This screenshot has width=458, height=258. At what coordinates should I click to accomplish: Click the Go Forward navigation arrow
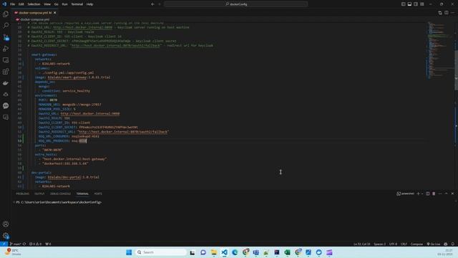160,4
